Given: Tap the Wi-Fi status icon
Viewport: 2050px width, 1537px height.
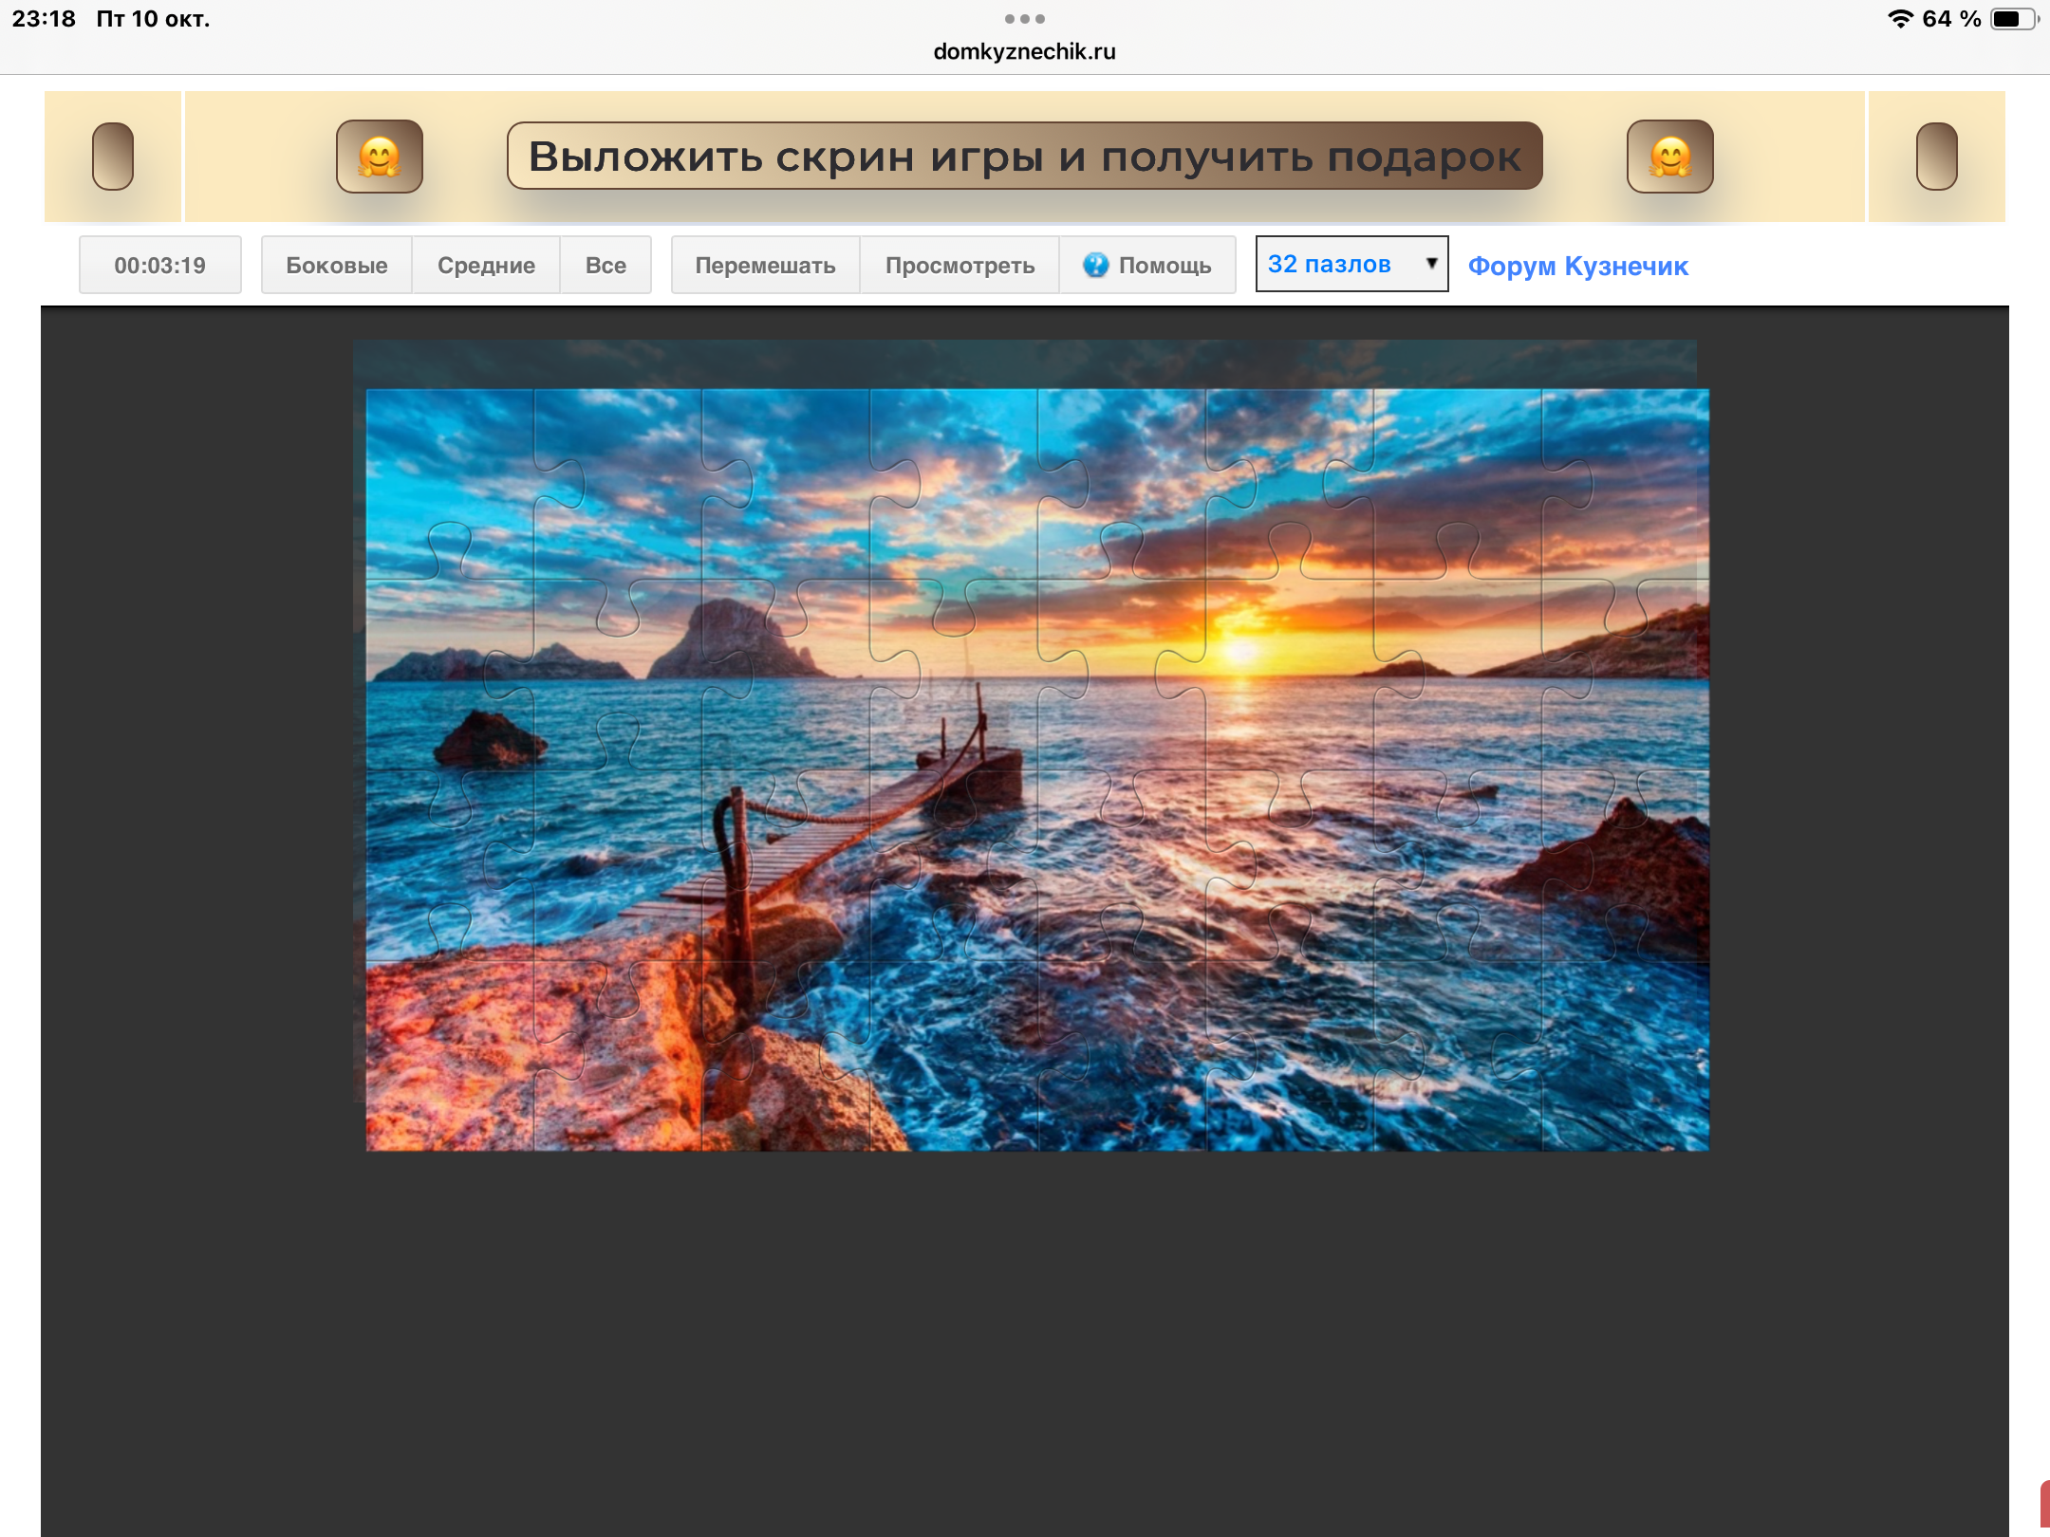Looking at the screenshot, I should point(1900,19).
